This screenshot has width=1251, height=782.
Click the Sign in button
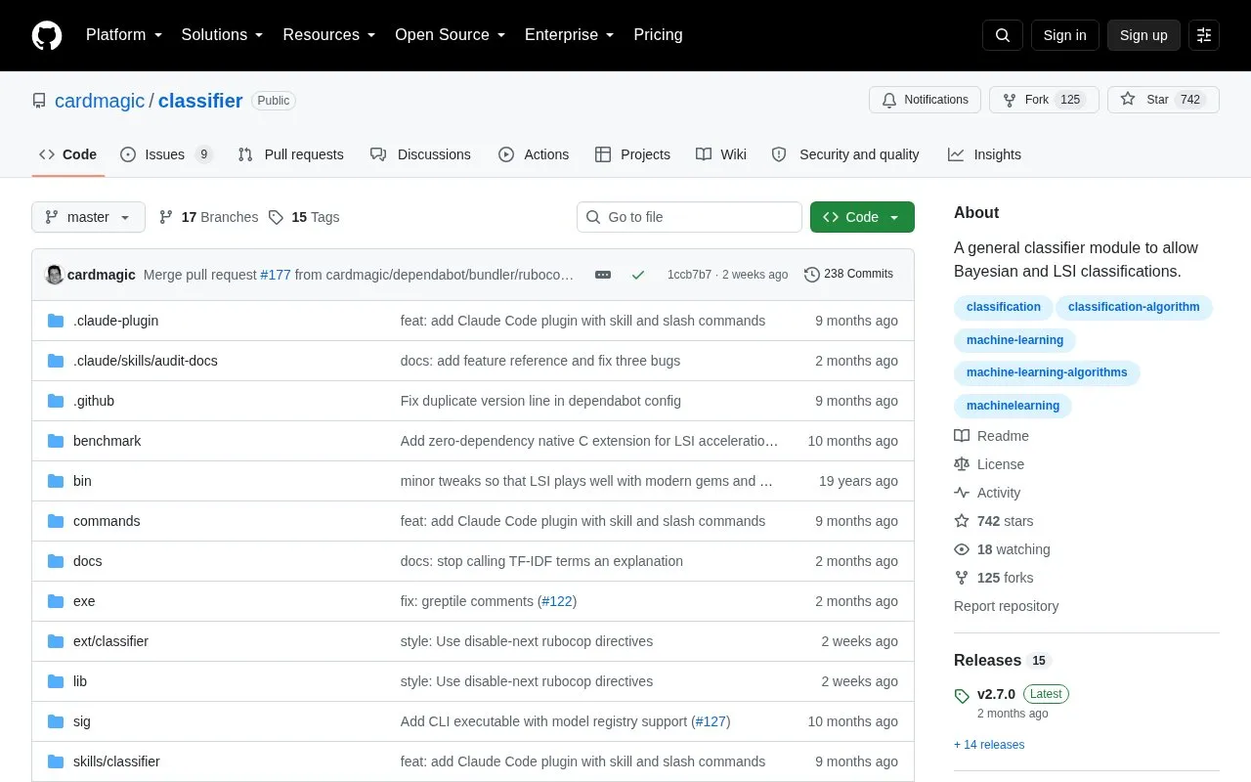(1064, 35)
